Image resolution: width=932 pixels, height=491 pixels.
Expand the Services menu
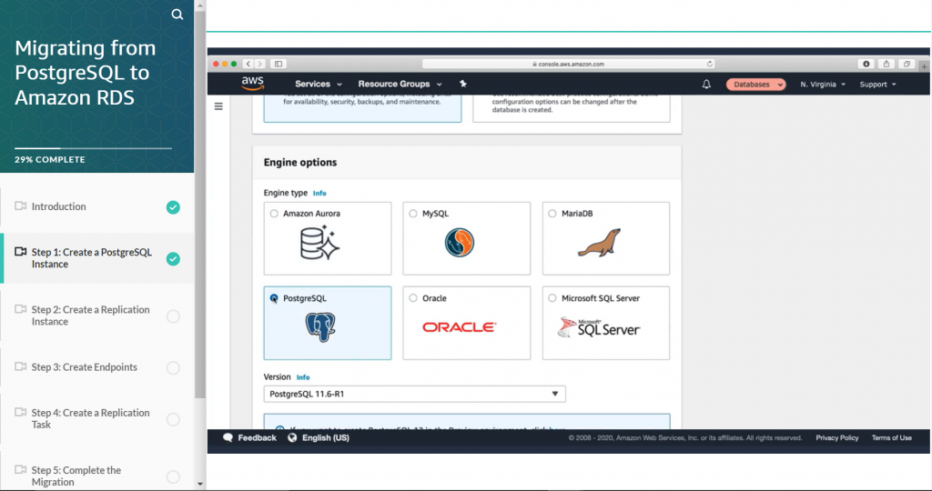coord(319,85)
